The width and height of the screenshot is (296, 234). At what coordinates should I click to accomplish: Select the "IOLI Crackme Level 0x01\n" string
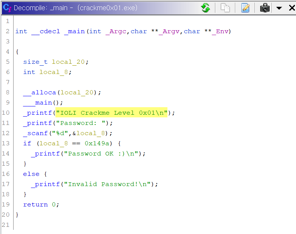click(111, 113)
